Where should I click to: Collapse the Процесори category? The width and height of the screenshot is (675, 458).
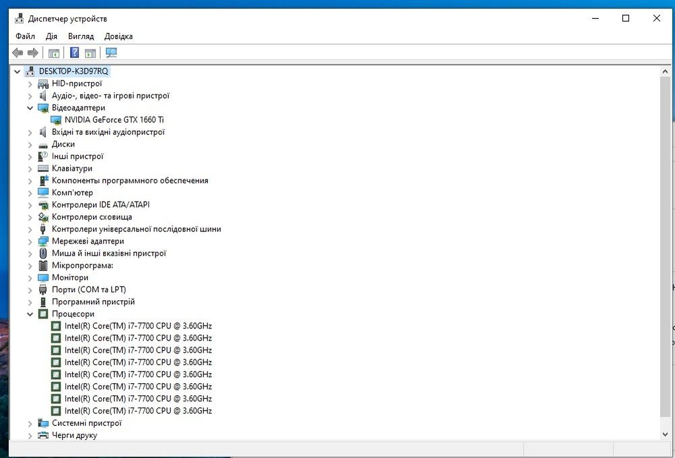pyautogui.click(x=30, y=314)
